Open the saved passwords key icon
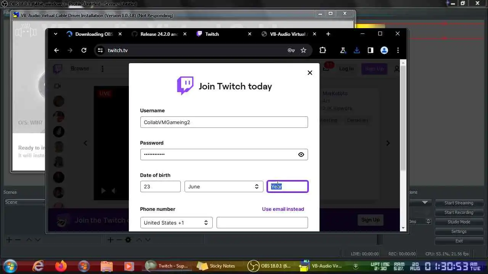488x274 pixels. (x=291, y=50)
